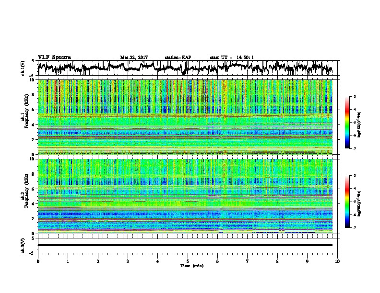Click the 'ch.3(V)' axis label
The width and height of the screenshot is (380, 293).
click(x=23, y=246)
